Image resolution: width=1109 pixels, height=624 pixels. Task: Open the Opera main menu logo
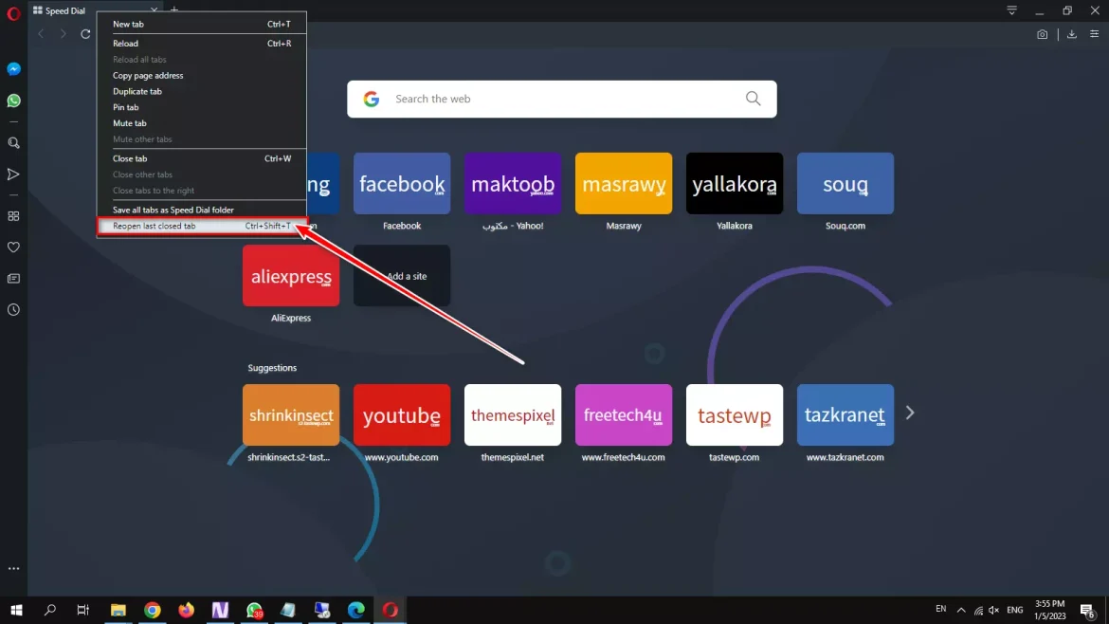coord(13,12)
